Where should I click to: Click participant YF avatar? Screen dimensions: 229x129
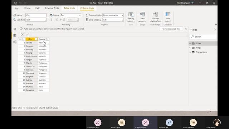point(169,123)
